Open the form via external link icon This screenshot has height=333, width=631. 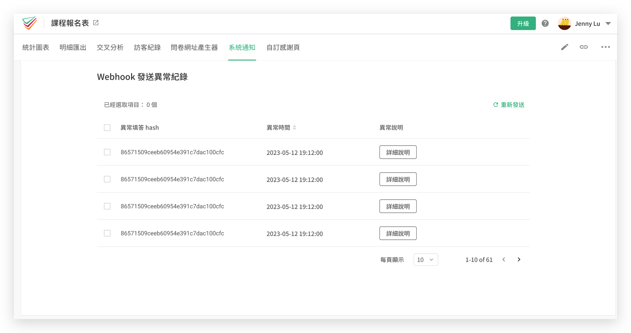(x=96, y=23)
